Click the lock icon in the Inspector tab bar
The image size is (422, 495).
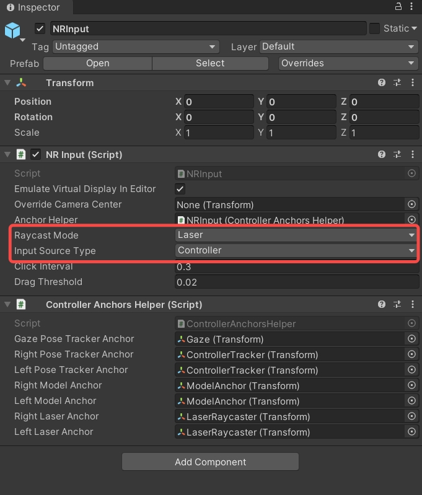coord(398,6)
